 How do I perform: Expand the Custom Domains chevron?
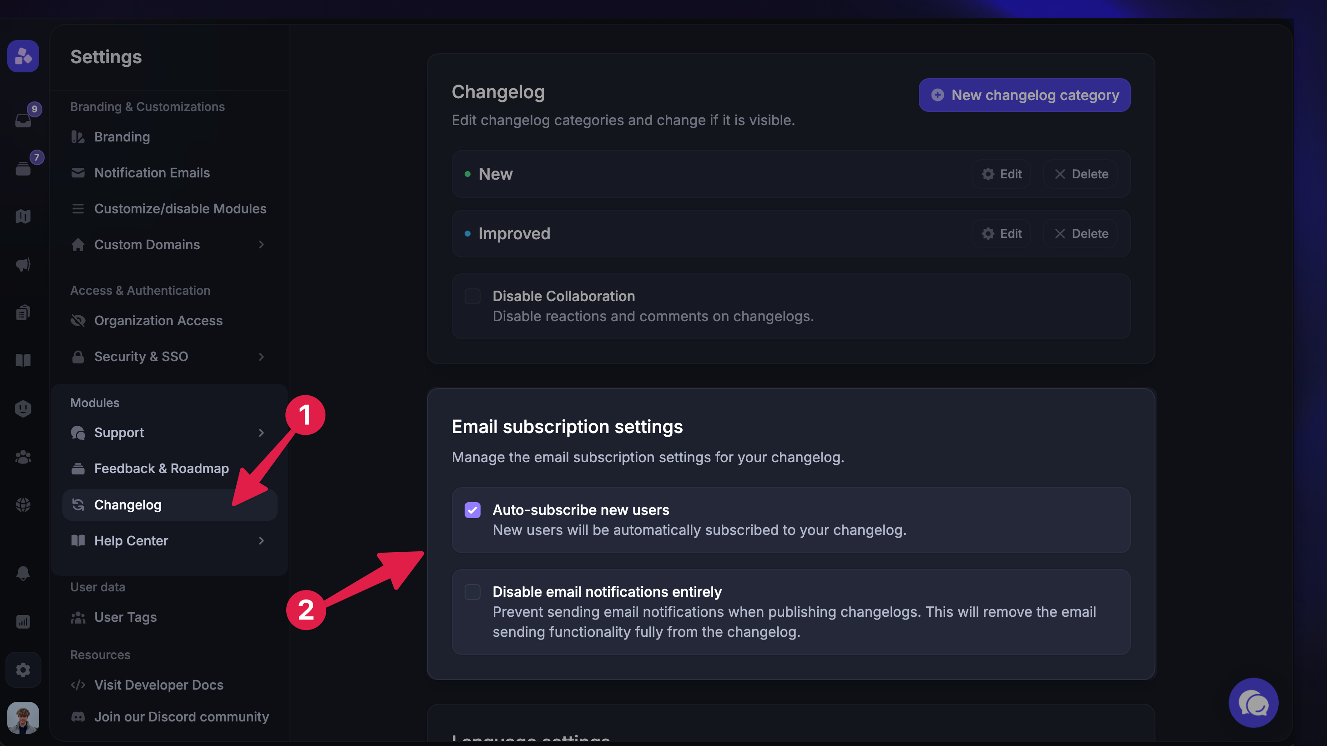261,245
